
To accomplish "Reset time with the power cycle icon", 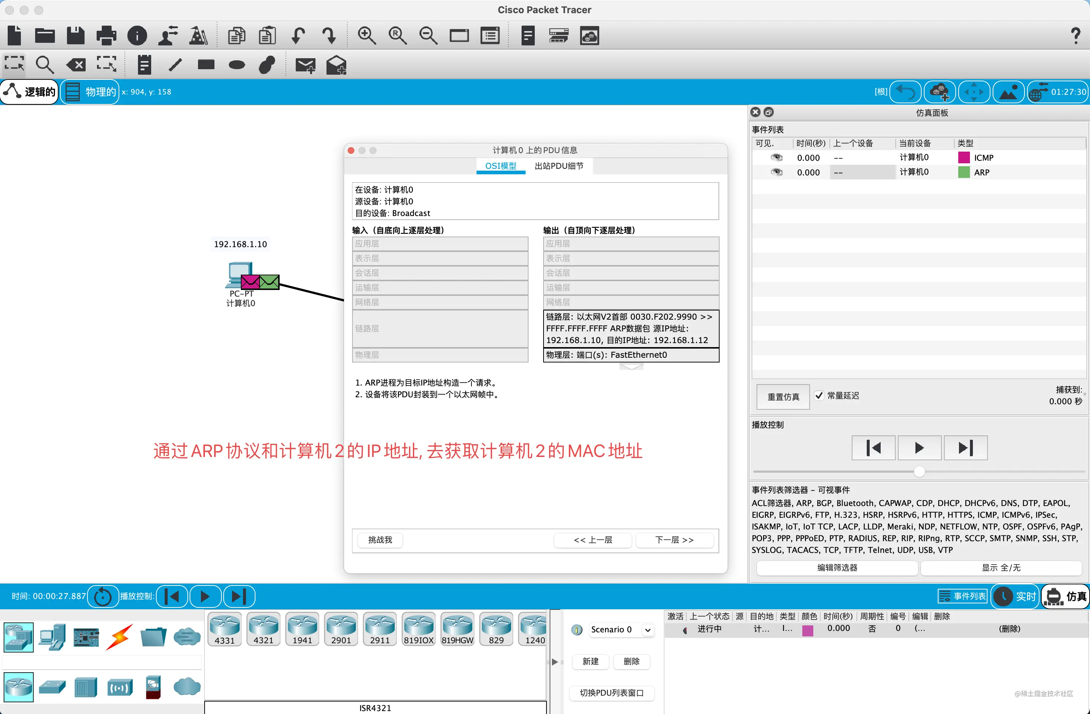I will click(x=102, y=596).
